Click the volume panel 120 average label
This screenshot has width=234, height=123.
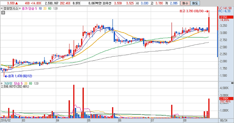click(x=36, y=83)
